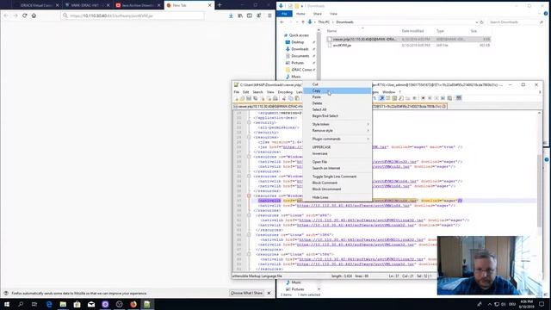Click the Copy icon in Notepad++ toolbar
This screenshot has width=551, height=310.
click(x=291, y=98)
